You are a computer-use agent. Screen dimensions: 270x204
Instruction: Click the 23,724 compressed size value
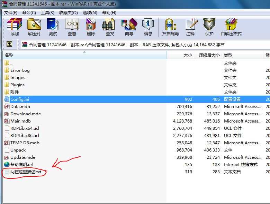(213, 157)
